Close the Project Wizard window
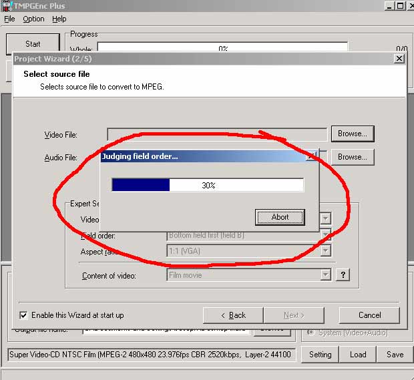Image resolution: width=414 pixels, height=380 pixels. click(399, 58)
